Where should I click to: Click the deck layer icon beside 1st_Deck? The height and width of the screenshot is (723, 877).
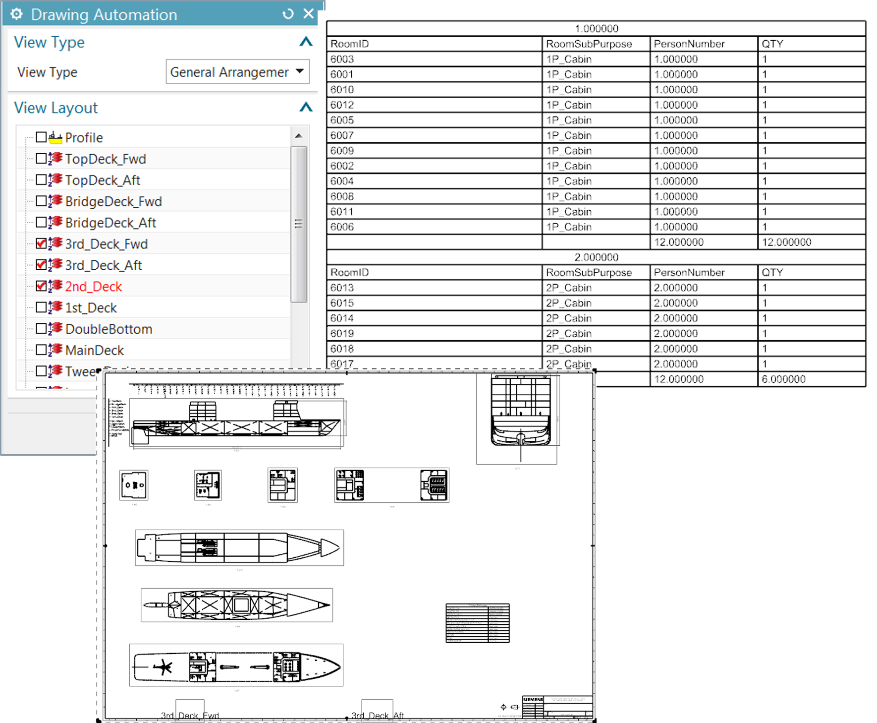tap(56, 307)
